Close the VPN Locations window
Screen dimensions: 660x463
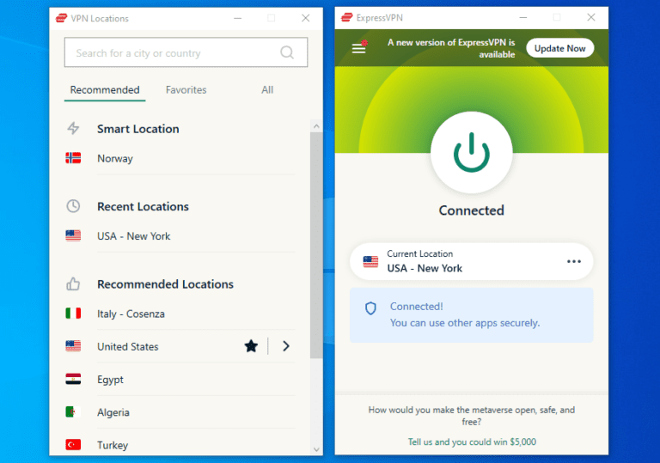tap(306, 18)
